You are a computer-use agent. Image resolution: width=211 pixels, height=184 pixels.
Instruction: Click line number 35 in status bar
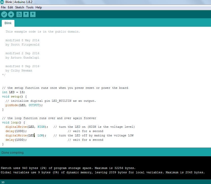pyautogui.click(x=3, y=182)
